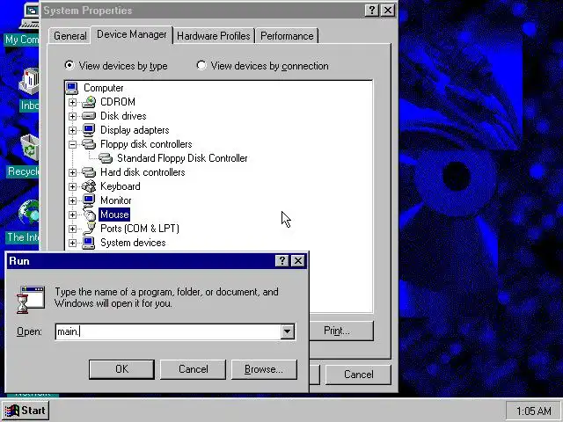Expand the Keyboard tree node
This screenshot has width=563, height=422.
point(72,186)
